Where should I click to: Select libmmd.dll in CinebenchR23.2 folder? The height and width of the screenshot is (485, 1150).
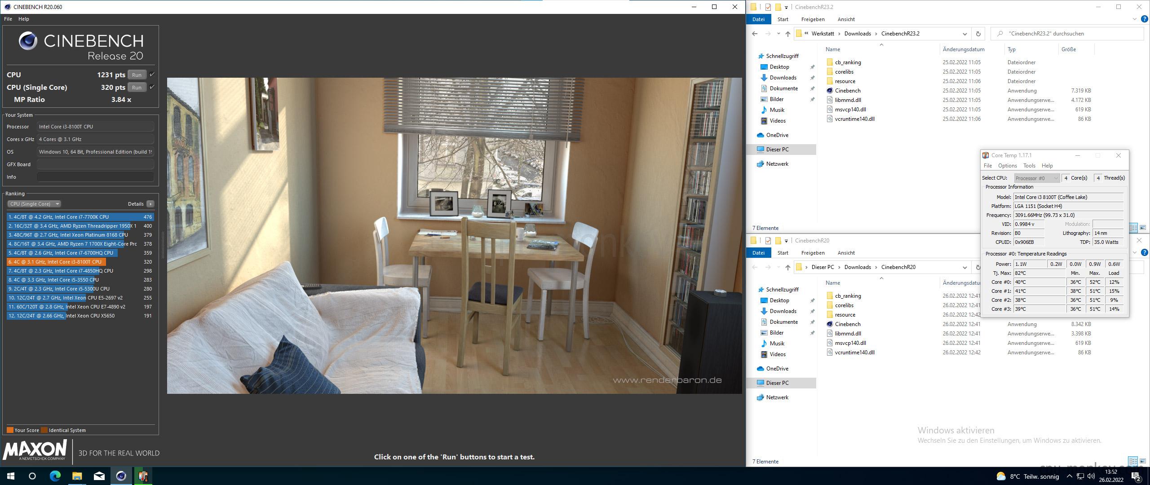coord(848,100)
